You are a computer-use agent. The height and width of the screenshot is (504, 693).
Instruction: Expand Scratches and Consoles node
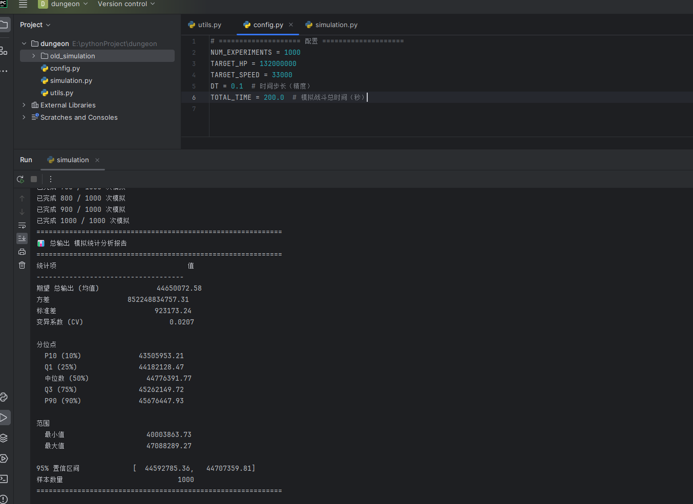[24, 117]
